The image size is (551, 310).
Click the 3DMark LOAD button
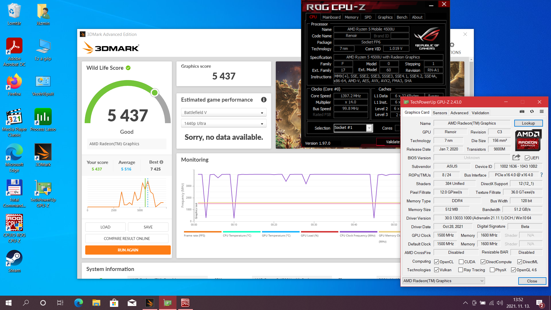click(105, 227)
